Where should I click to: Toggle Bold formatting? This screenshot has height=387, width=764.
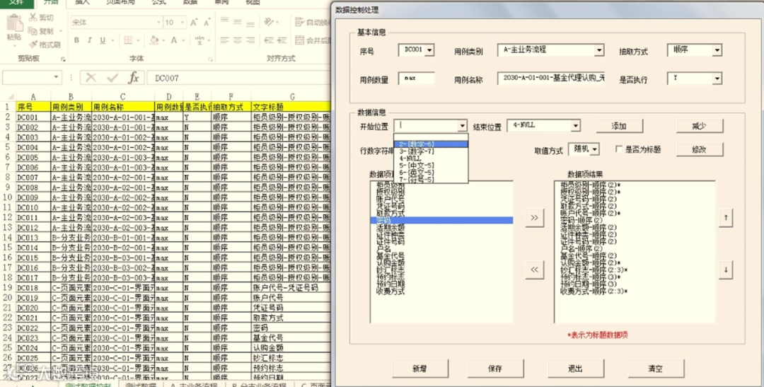click(x=76, y=40)
